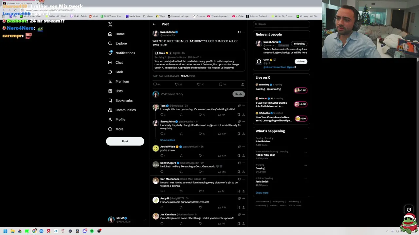
Task: Open Spotify from the taskbar
Action: tap(92, 231)
